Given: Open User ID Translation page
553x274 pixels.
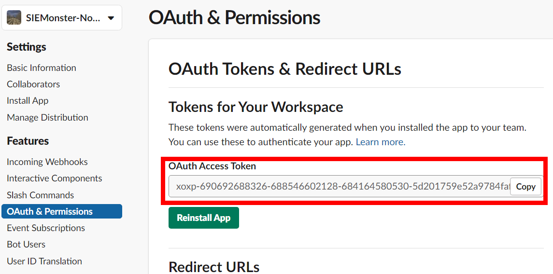Looking at the screenshot, I should [x=44, y=261].
